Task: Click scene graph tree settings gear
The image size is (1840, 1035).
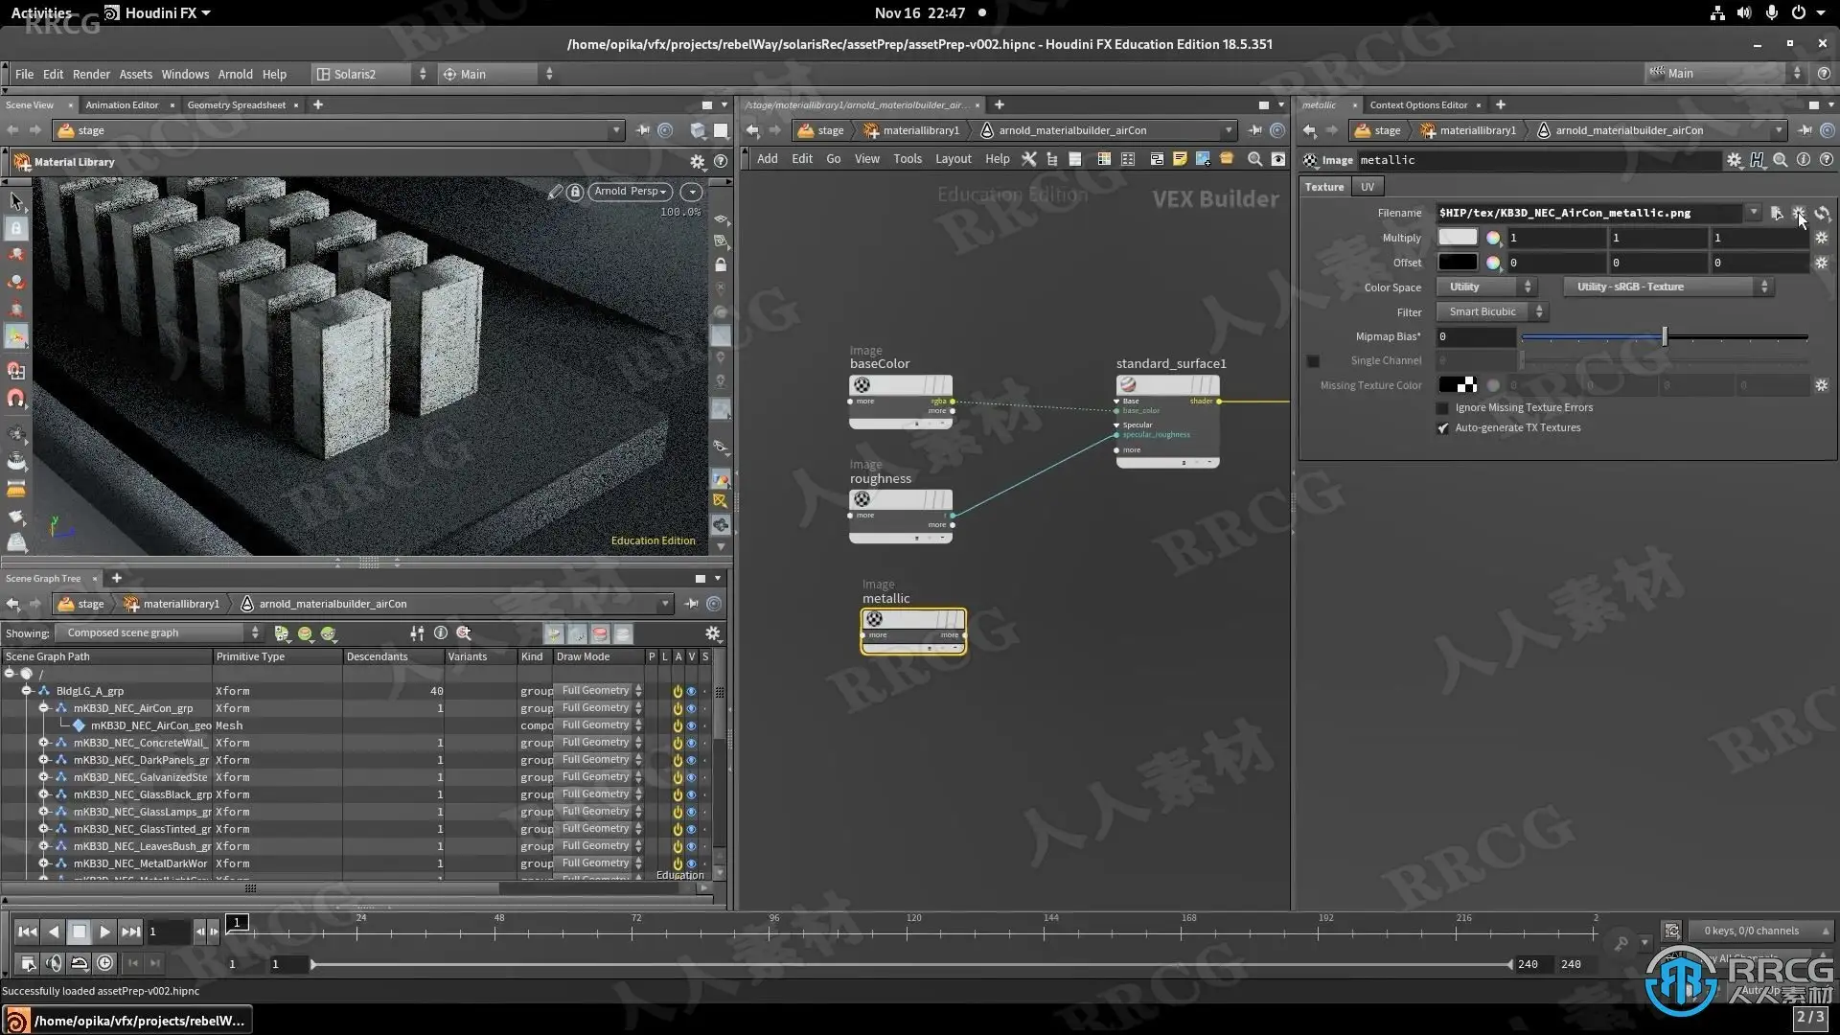Action: (x=712, y=633)
